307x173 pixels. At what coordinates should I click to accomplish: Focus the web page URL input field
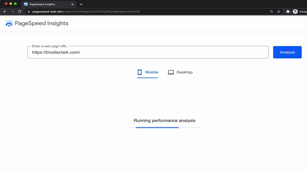148,52
